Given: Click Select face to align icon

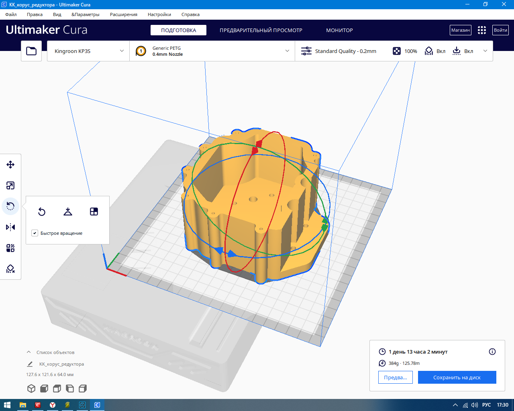Looking at the screenshot, I should click(x=94, y=212).
